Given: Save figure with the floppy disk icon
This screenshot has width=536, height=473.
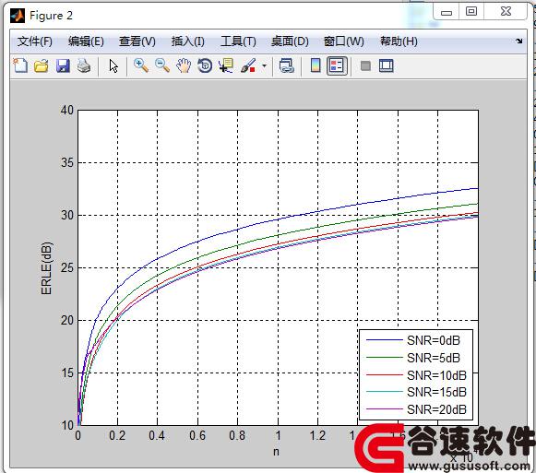Looking at the screenshot, I should coord(63,65).
